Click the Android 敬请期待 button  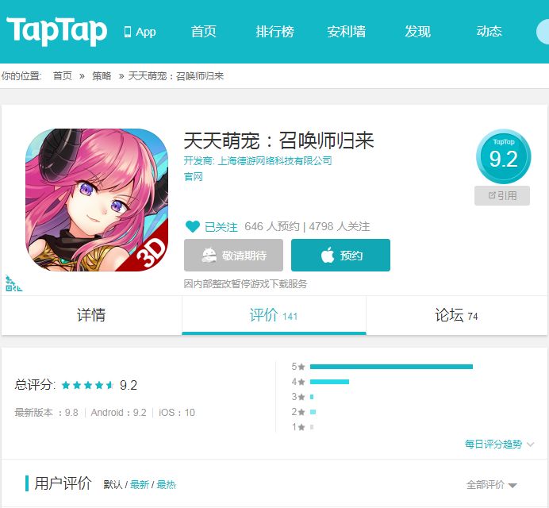pos(233,255)
